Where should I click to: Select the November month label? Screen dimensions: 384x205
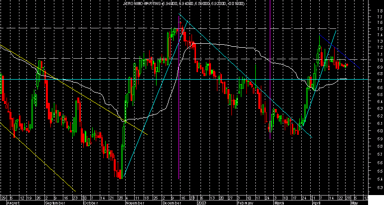coord(135,203)
